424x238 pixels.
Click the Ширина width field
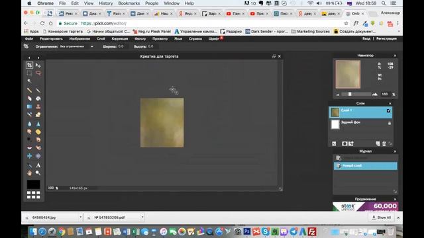tap(123, 46)
